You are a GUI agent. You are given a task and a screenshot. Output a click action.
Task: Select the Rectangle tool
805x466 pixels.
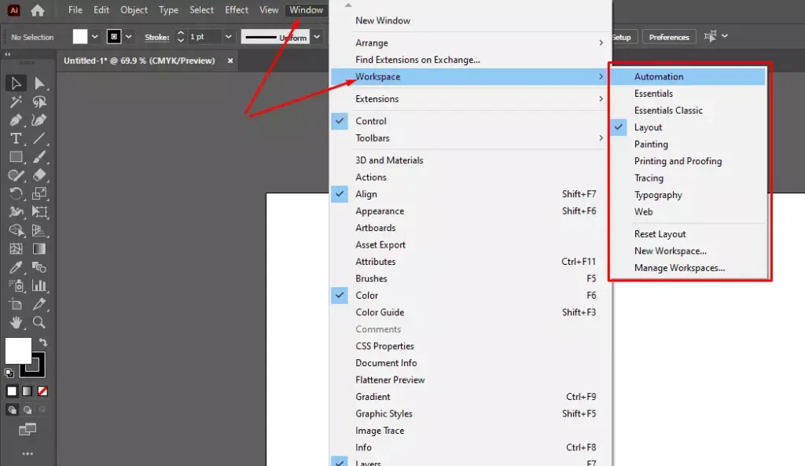click(x=16, y=157)
